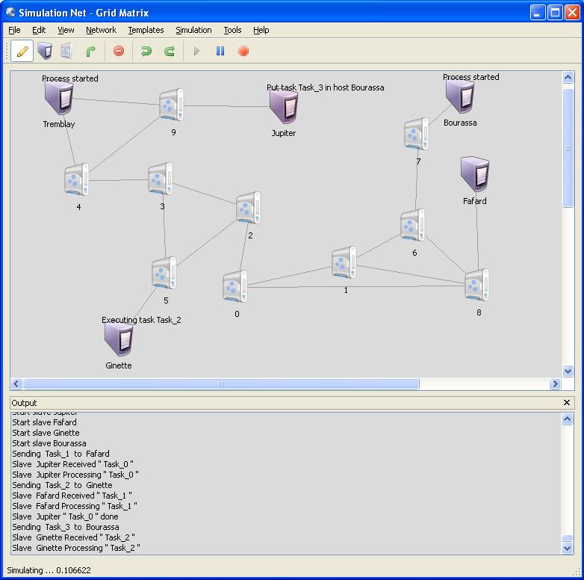Select router node 1
Image resolution: width=584 pixels, height=580 pixels.
[x=344, y=262]
